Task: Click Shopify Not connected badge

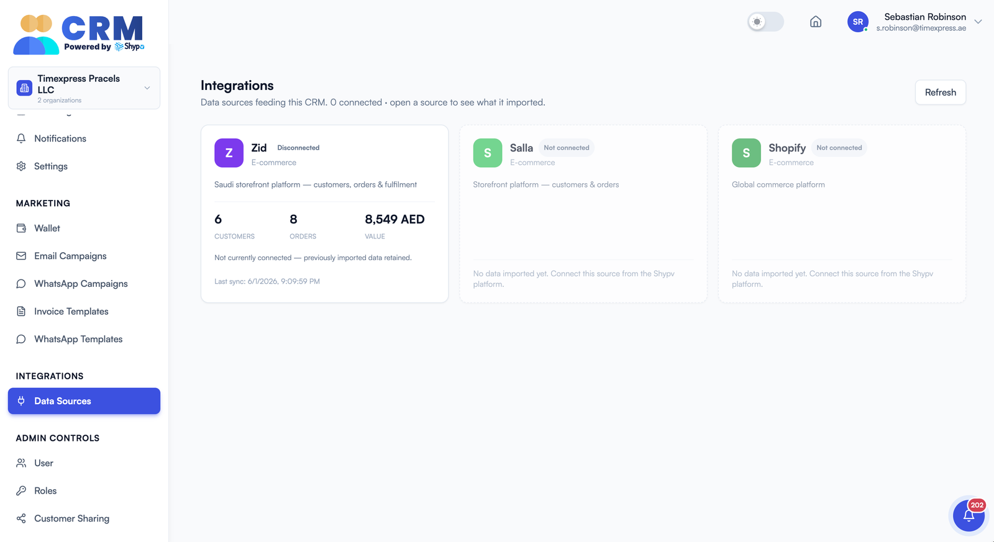Action: pyautogui.click(x=839, y=148)
